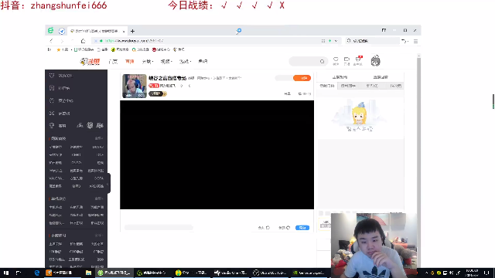Click the fourth sidebar item with gamepad icon

(x=60, y=114)
